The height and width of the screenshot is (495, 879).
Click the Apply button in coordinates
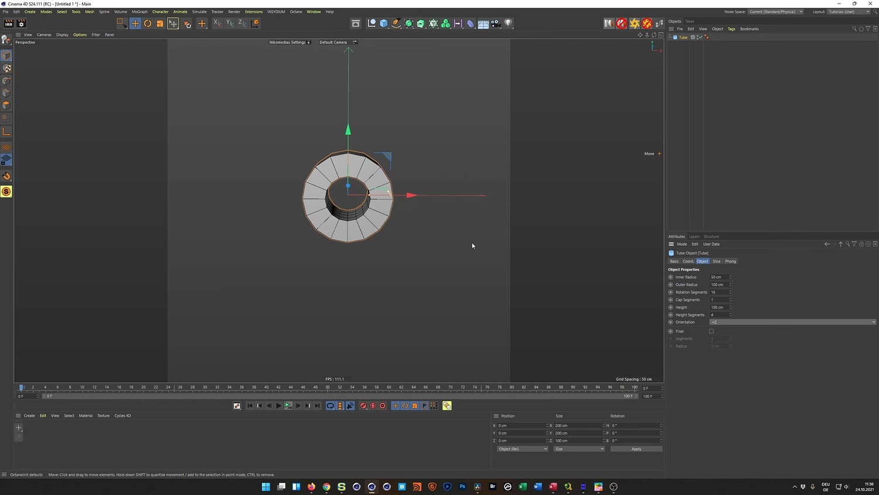coord(636,449)
